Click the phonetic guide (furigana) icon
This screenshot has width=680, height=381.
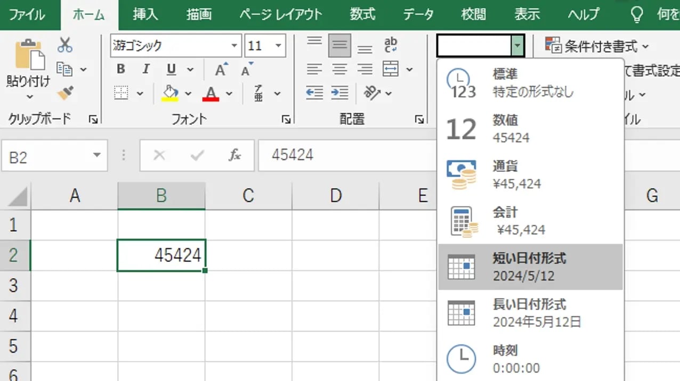tap(258, 94)
